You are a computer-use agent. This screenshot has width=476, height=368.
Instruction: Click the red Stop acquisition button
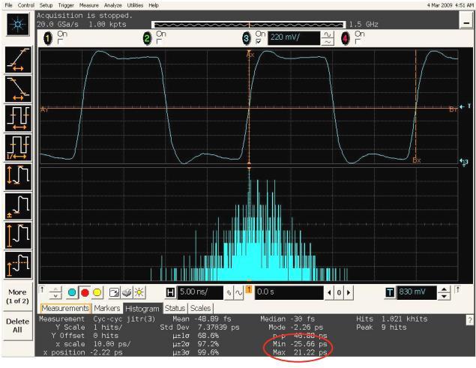point(85,293)
